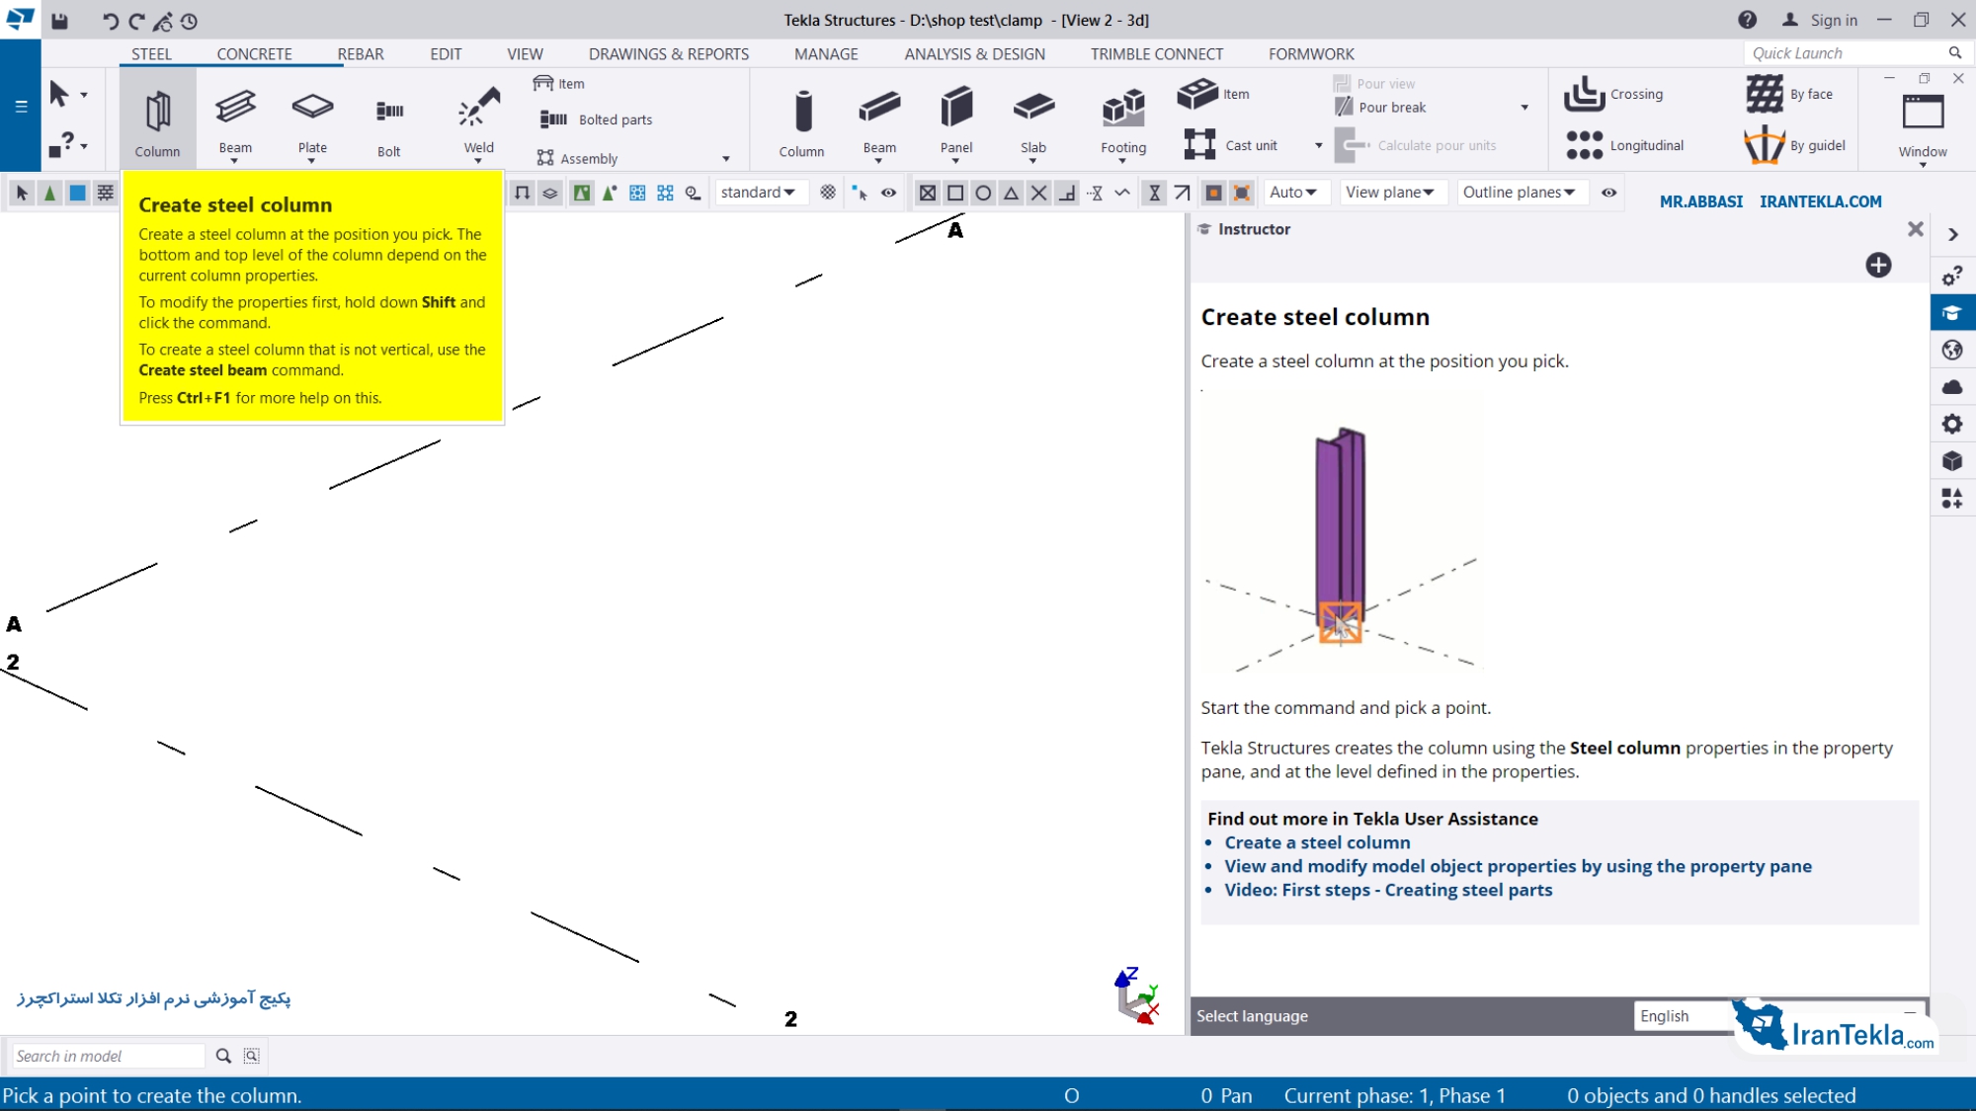Open View and modify model object properties link
The image size is (1976, 1111).
1518,866
